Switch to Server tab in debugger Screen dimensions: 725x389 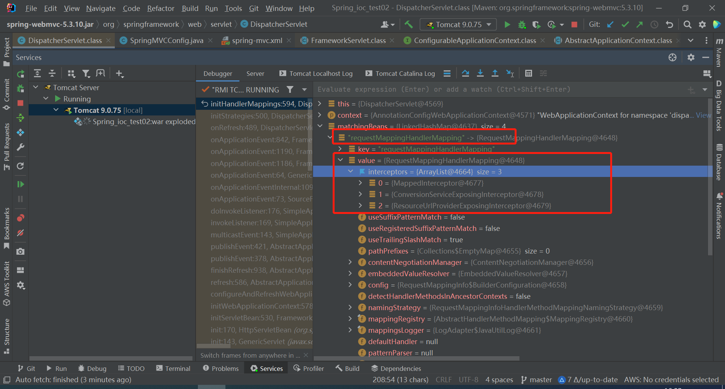coord(255,74)
